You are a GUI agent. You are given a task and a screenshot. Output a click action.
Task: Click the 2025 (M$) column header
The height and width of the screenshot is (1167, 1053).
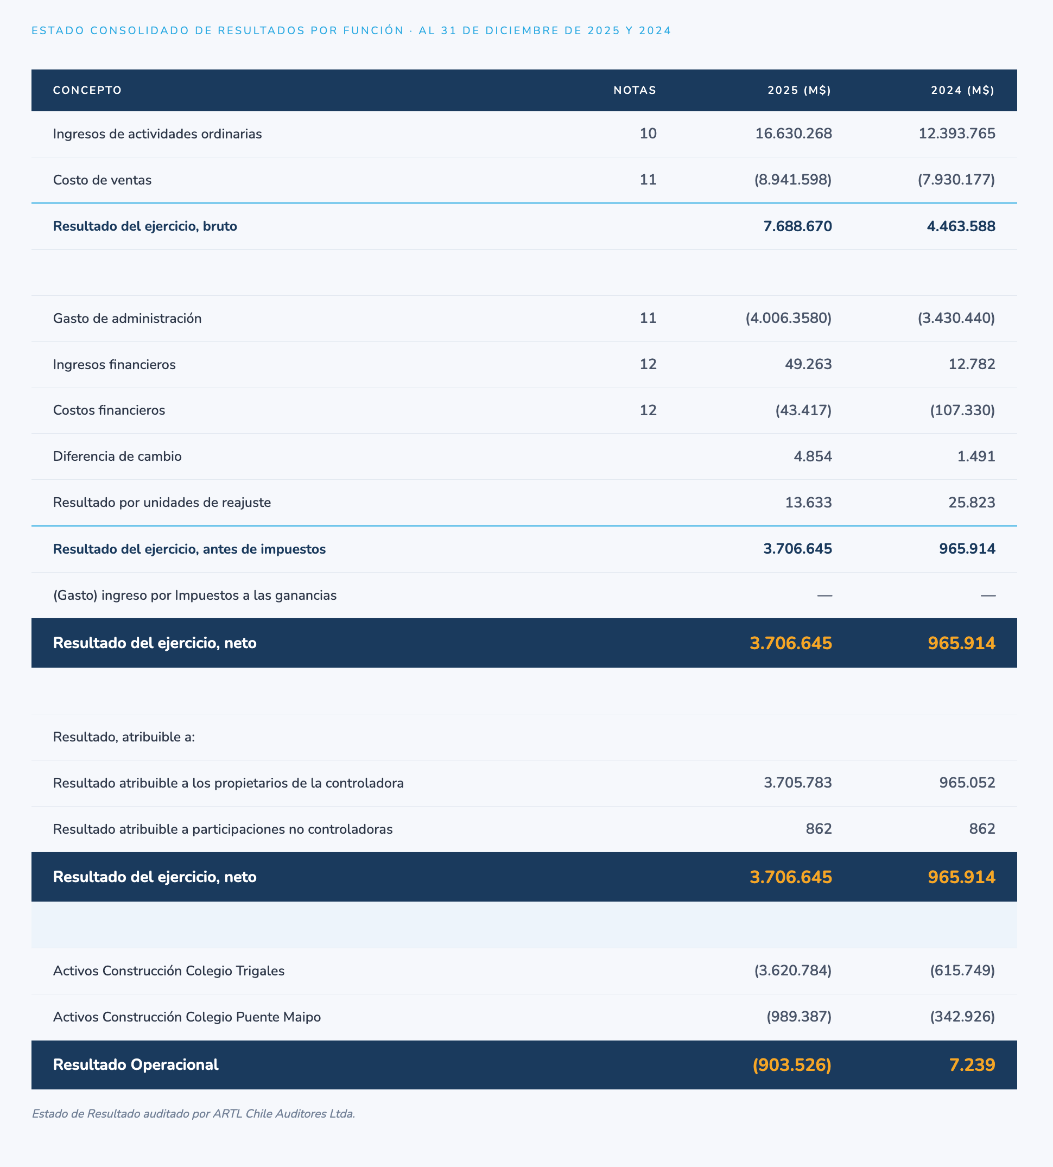[x=799, y=90]
